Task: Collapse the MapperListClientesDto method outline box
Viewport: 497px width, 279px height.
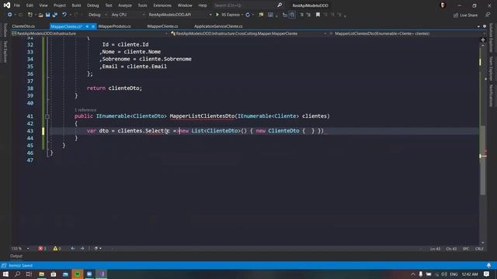Action: click(47, 116)
